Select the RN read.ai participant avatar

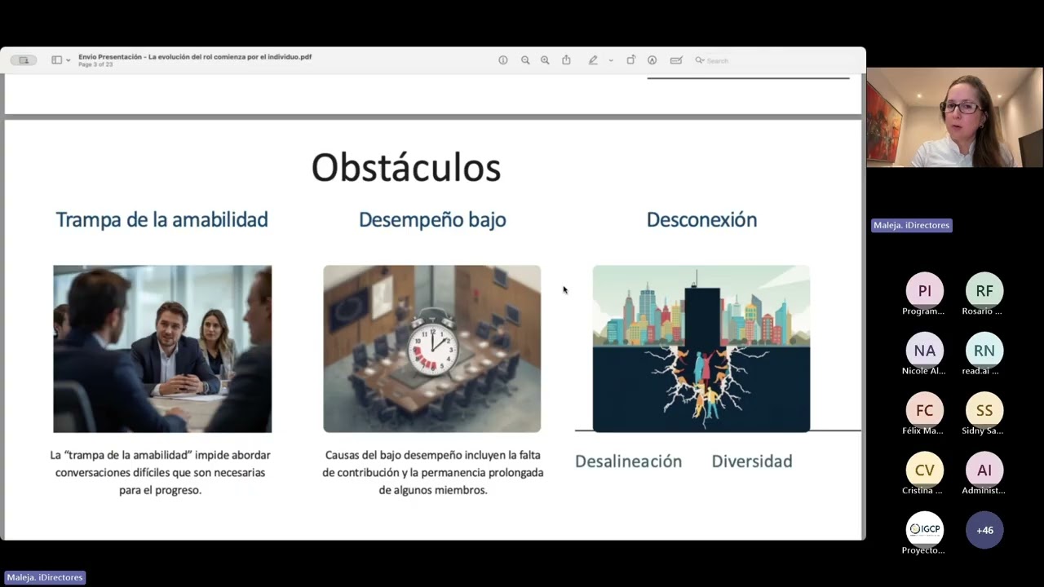tap(984, 351)
